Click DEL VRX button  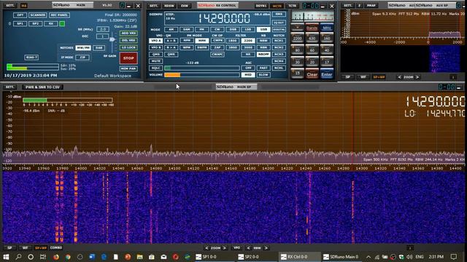pyautogui.click(x=128, y=40)
